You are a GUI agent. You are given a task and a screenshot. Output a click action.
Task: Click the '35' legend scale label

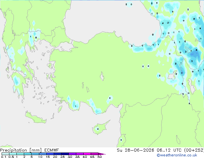click(77, 157)
